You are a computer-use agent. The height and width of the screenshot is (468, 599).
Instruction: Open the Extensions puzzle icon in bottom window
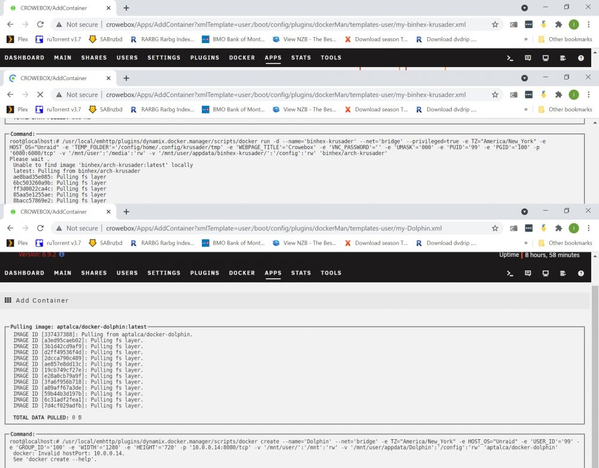(x=558, y=228)
